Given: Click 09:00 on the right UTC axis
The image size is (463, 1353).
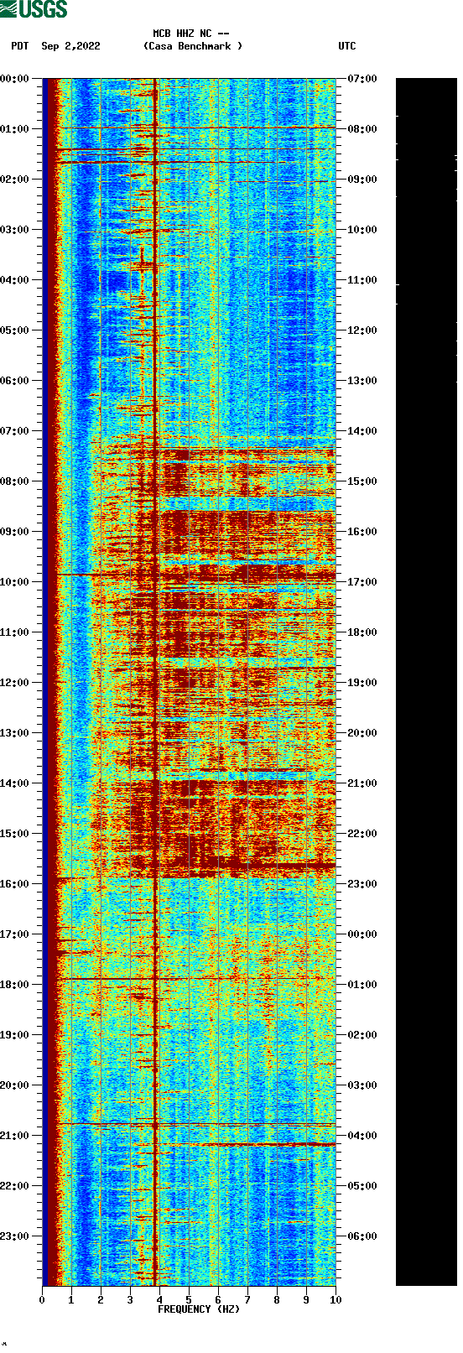Looking at the screenshot, I should pos(362,180).
